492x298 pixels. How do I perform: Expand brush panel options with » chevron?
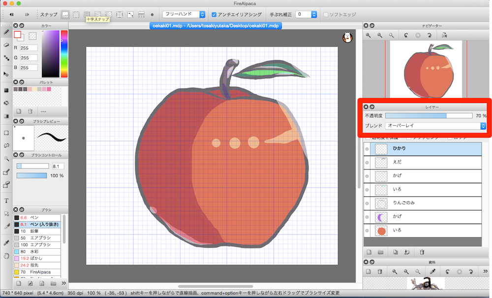point(63,283)
